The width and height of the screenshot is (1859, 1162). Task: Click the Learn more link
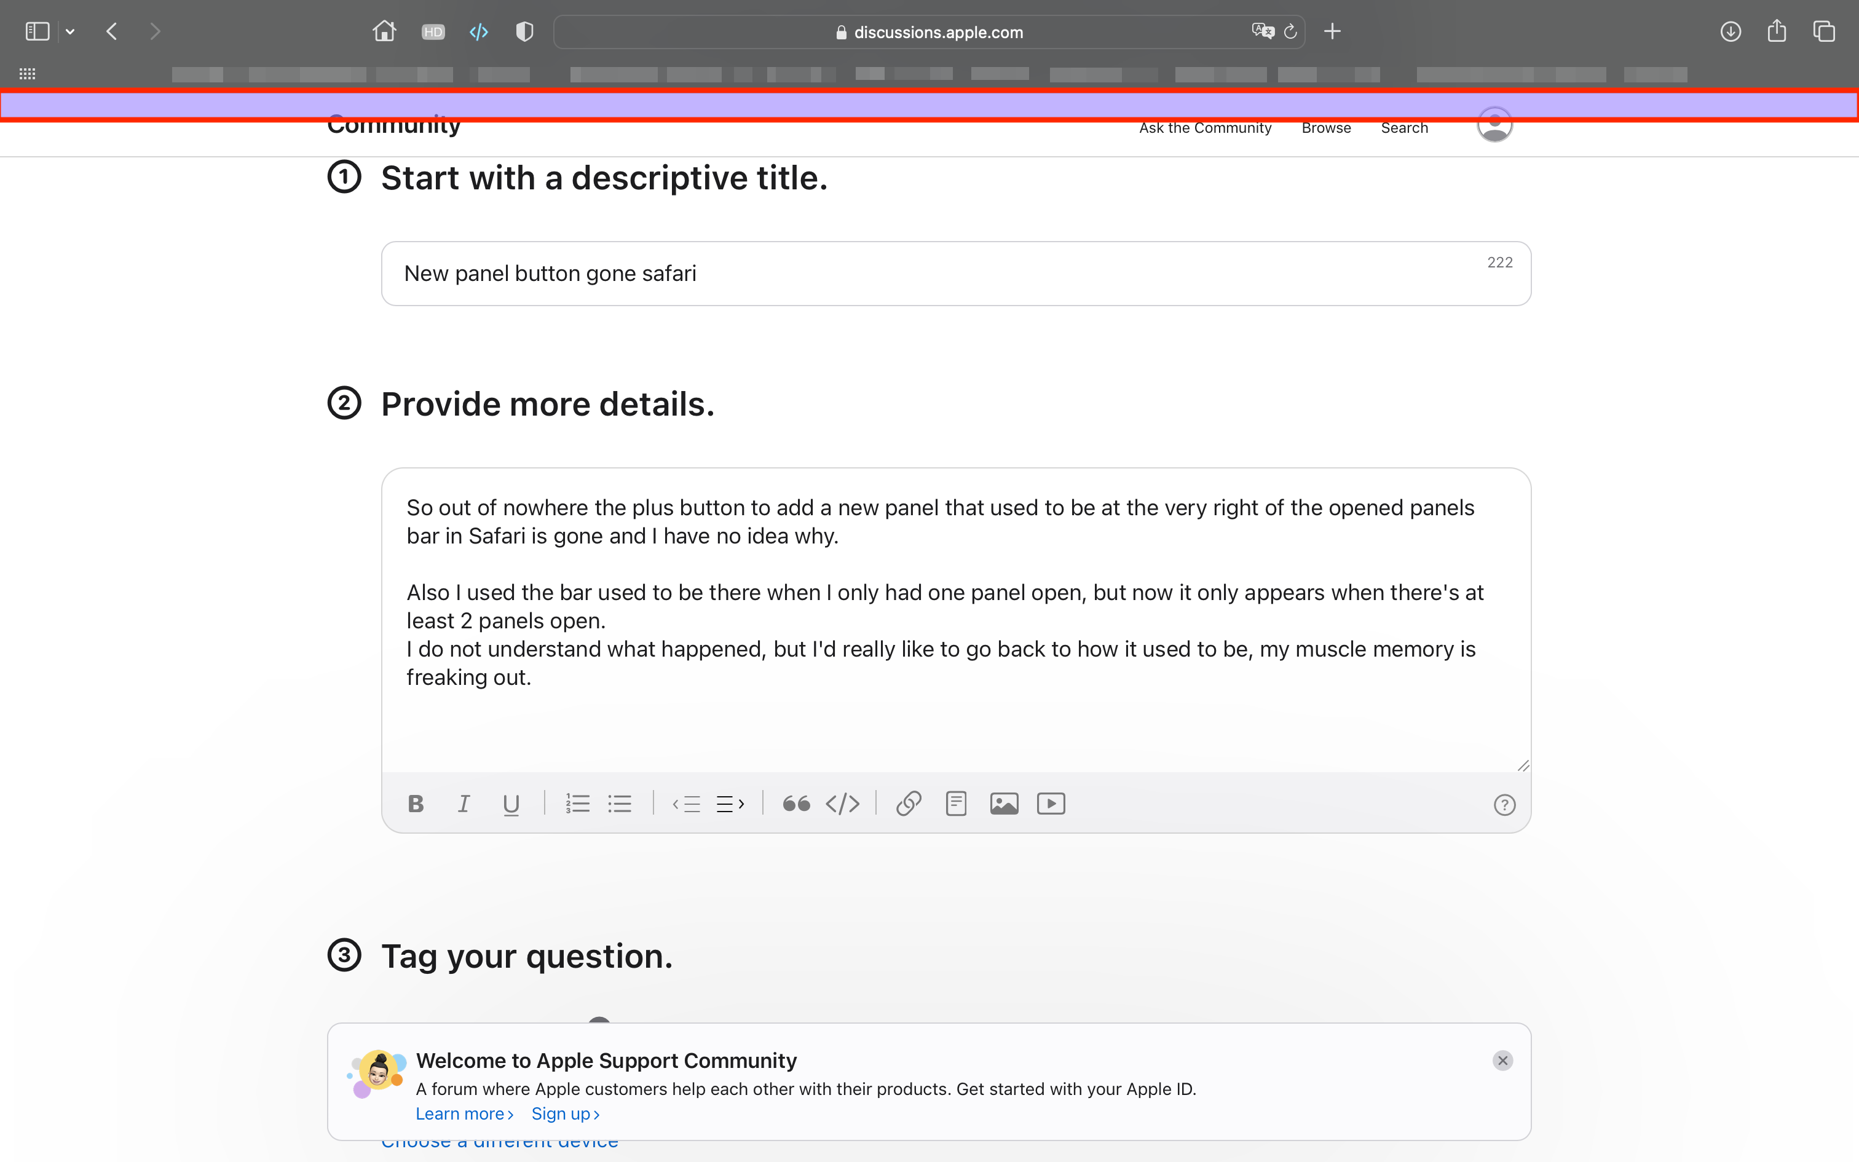point(464,1113)
